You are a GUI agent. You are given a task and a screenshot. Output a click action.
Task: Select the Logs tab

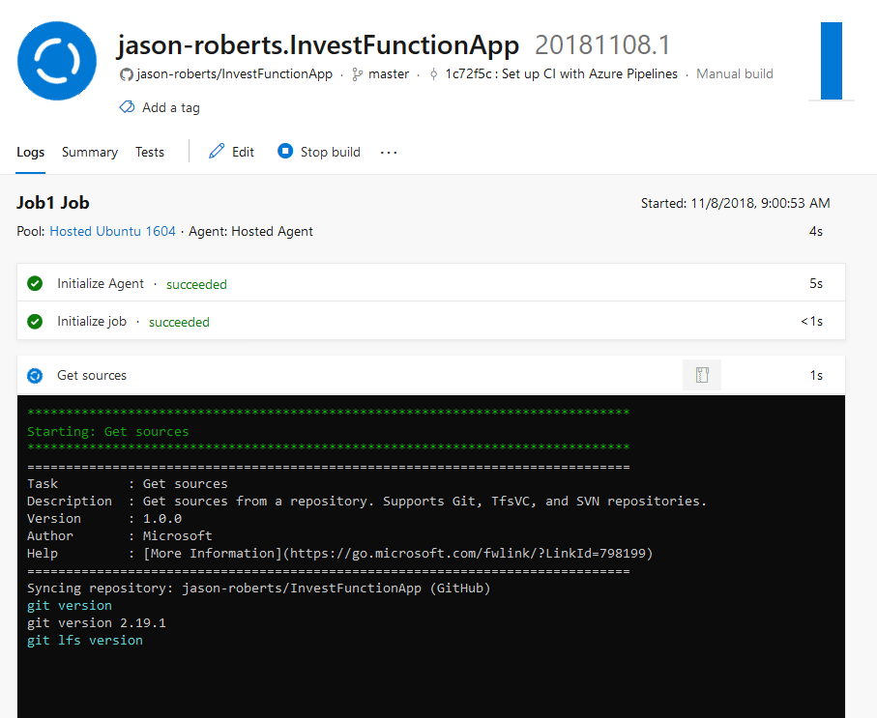click(x=30, y=152)
